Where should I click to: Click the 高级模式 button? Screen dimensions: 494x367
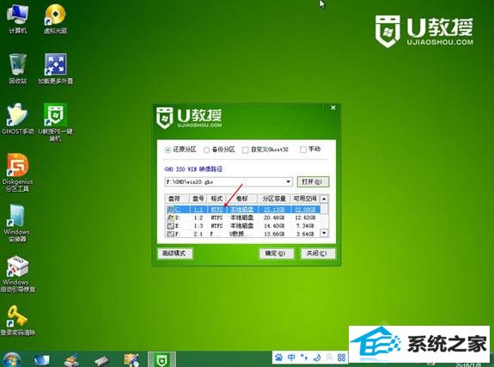click(174, 254)
